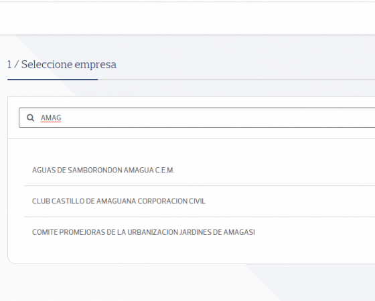This screenshot has width=375, height=301.
Task: Click the blue progress underline below the heading
Action: click(x=53, y=80)
